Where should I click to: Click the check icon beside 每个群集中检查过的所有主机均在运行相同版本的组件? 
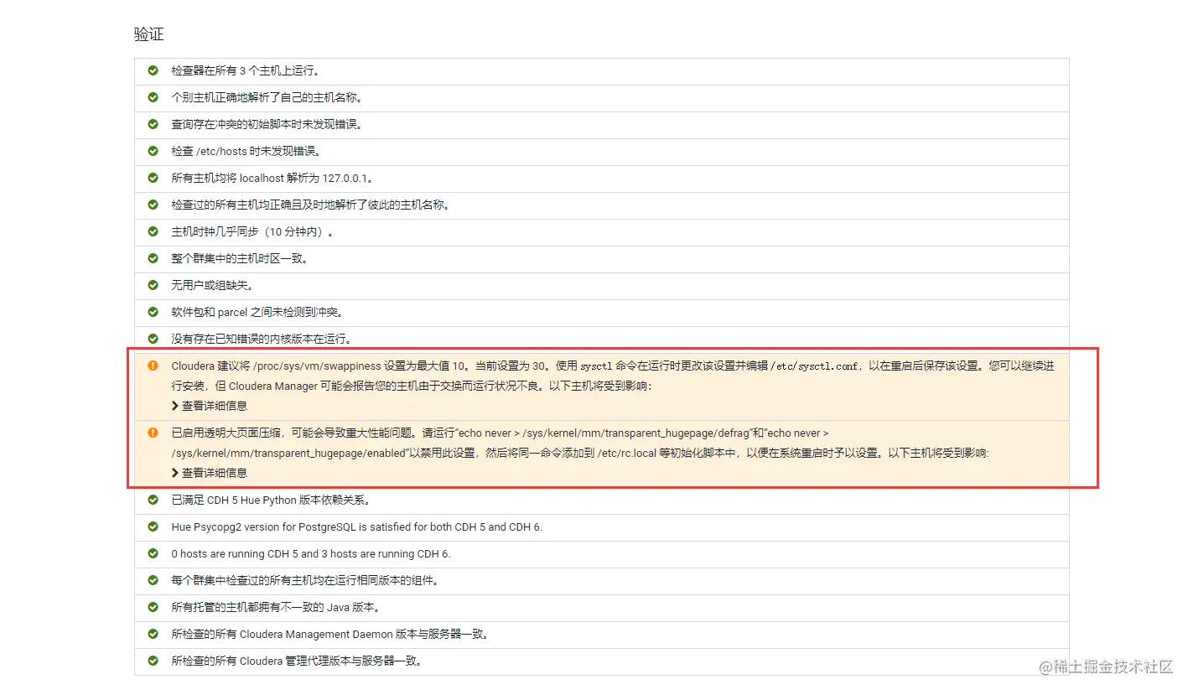tap(153, 581)
